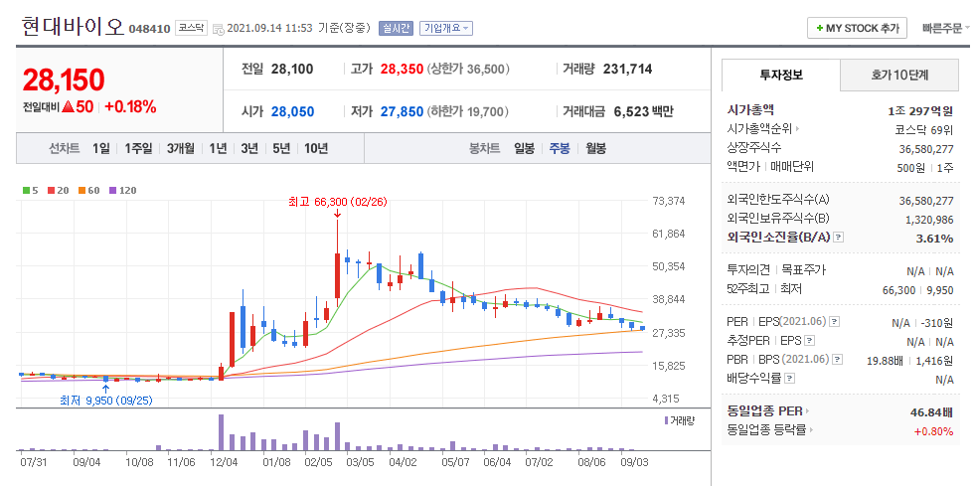
Task: Click the 시가총액 value 1조 297억원
Action: pyautogui.click(x=920, y=111)
